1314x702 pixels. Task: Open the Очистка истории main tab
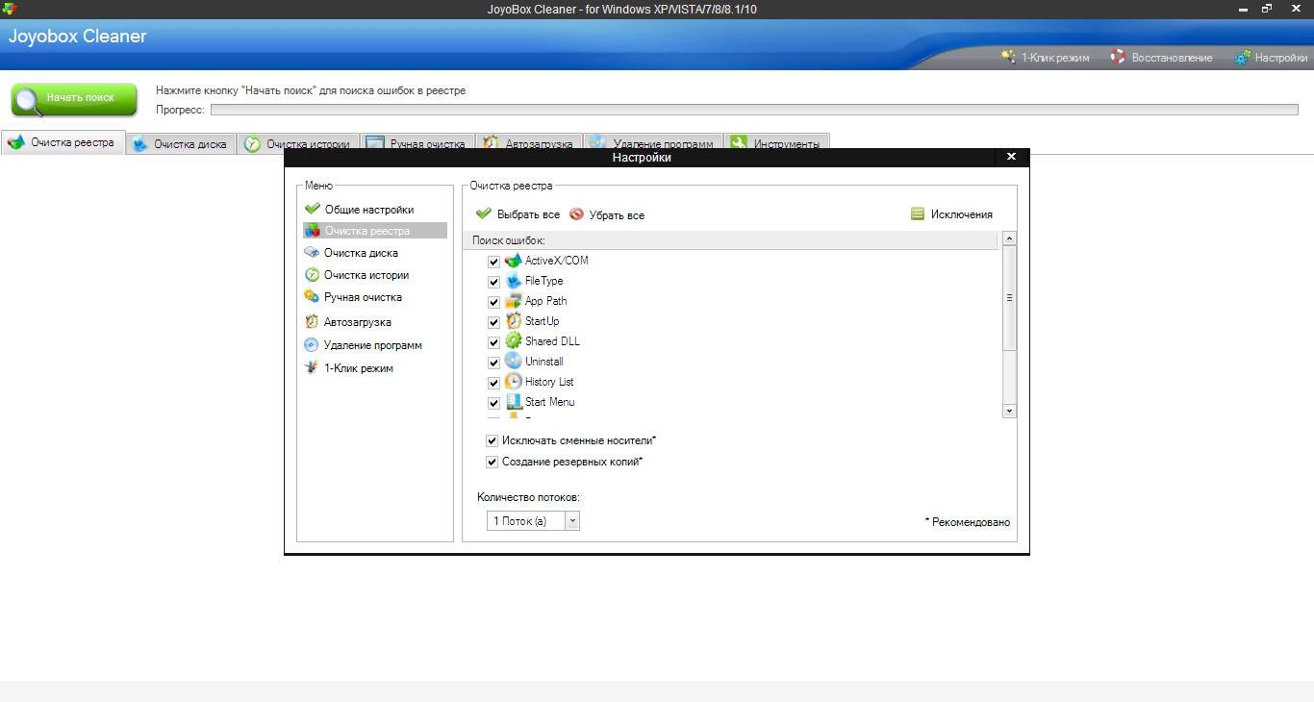click(x=299, y=143)
